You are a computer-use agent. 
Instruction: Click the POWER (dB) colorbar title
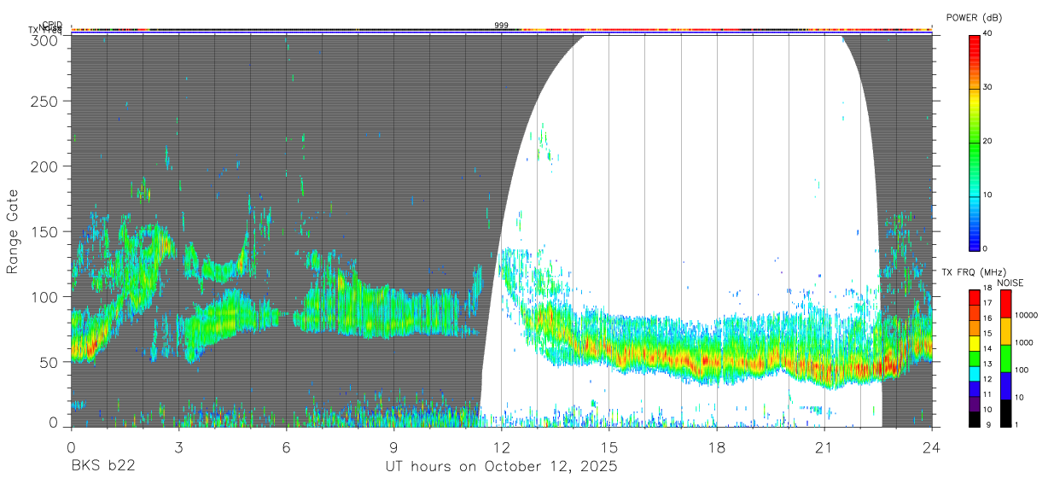point(974,18)
